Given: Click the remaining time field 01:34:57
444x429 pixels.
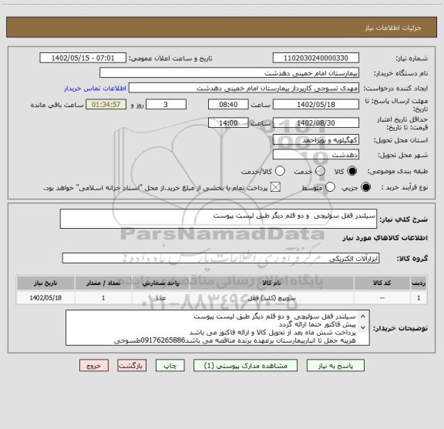Looking at the screenshot, I should [x=106, y=105].
